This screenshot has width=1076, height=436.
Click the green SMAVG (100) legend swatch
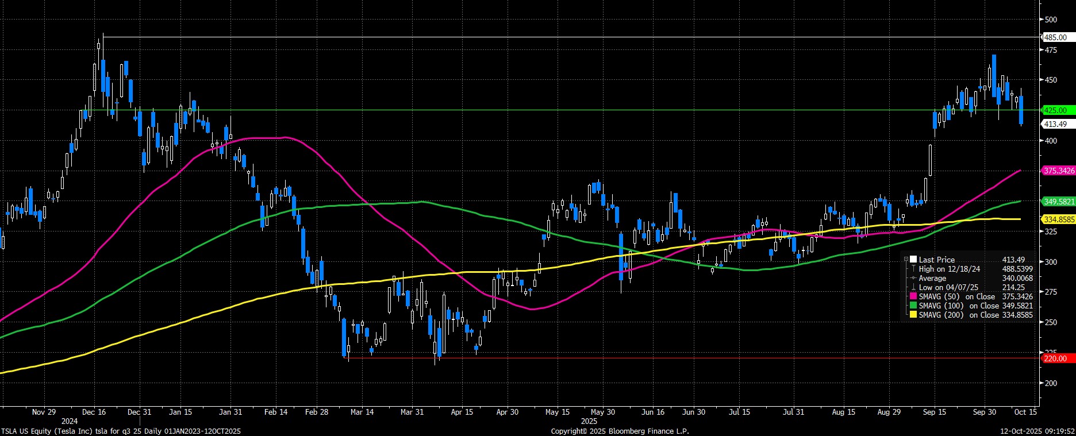pos(914,306)
